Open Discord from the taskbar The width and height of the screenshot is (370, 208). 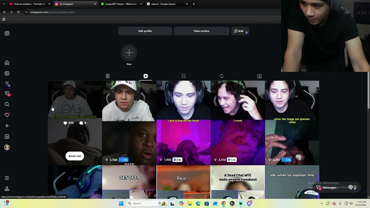pos(249,203)
